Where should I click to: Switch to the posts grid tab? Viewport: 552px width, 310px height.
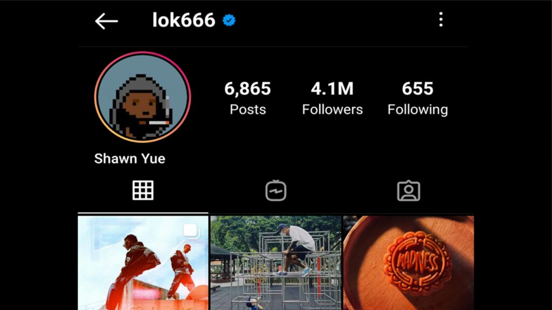(143, 190)
